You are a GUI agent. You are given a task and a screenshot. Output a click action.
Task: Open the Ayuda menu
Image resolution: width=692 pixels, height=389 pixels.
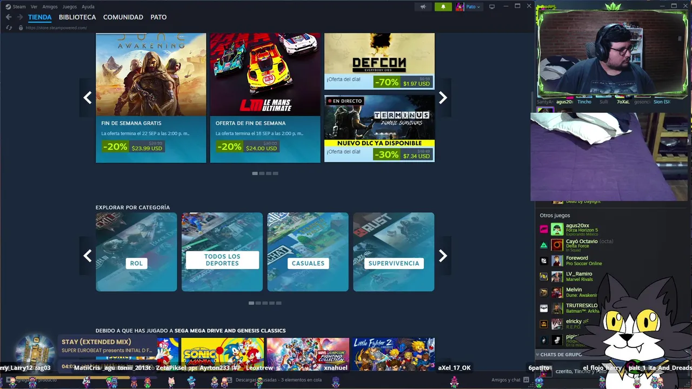[x=88, y=6]
